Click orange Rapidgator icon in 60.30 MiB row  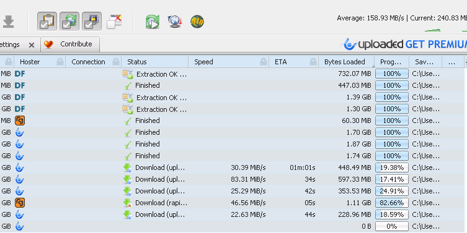(20, 121)
